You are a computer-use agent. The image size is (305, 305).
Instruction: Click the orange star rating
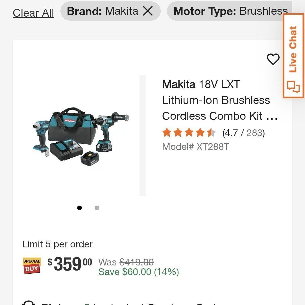(x=189, y=133)
